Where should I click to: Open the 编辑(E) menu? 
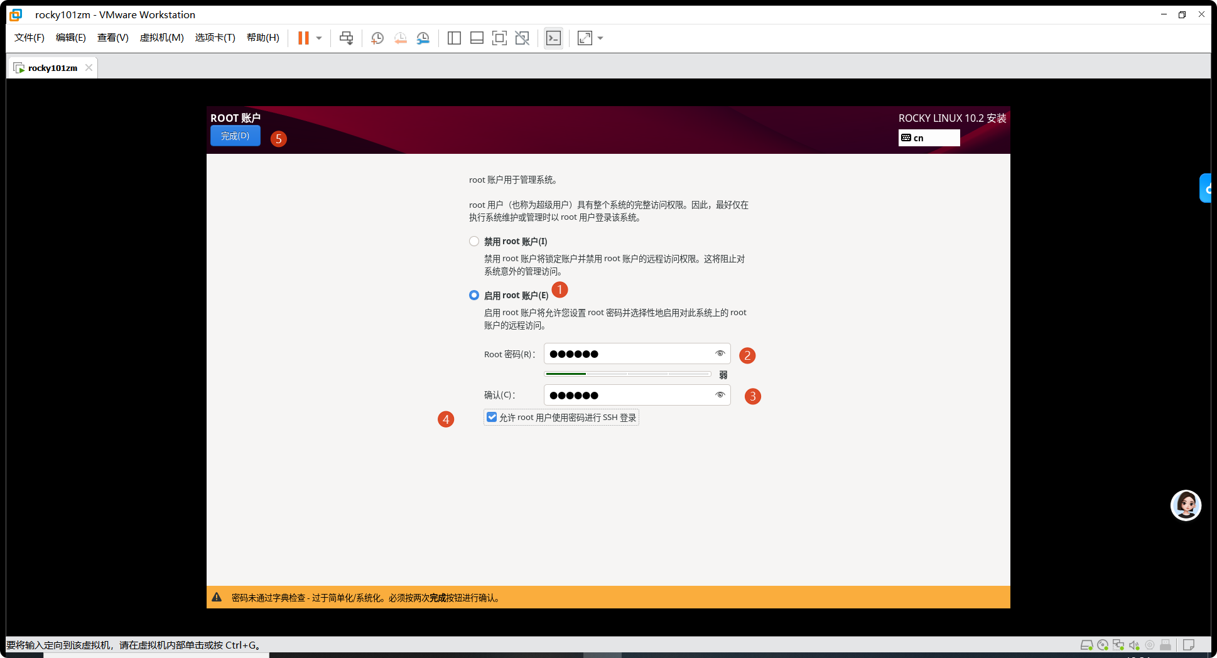(71, 38)
